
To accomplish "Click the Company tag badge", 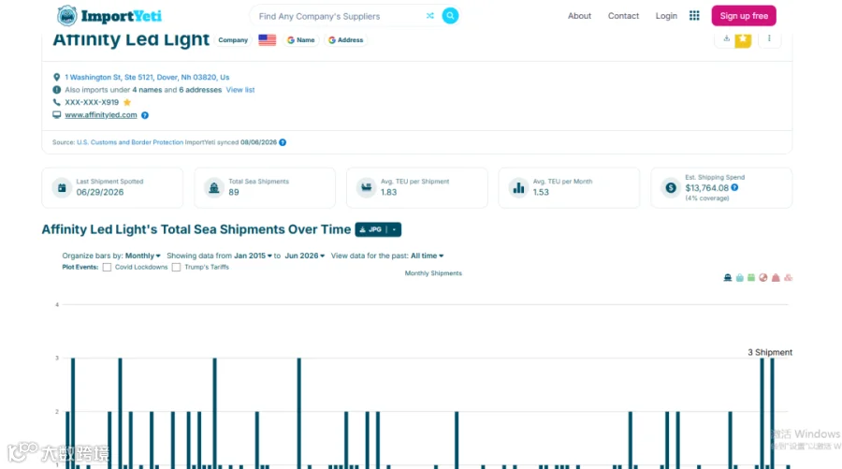I will (233, 39).
